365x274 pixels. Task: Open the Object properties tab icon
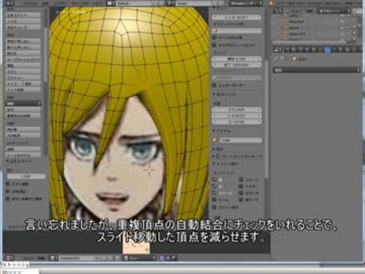[314, 49]
